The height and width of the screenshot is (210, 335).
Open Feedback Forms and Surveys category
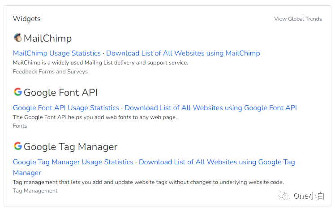pos(50,72)
